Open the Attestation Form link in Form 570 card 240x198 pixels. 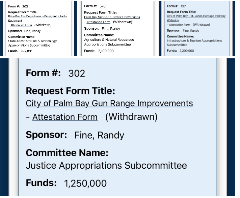[x=98, y=22]
